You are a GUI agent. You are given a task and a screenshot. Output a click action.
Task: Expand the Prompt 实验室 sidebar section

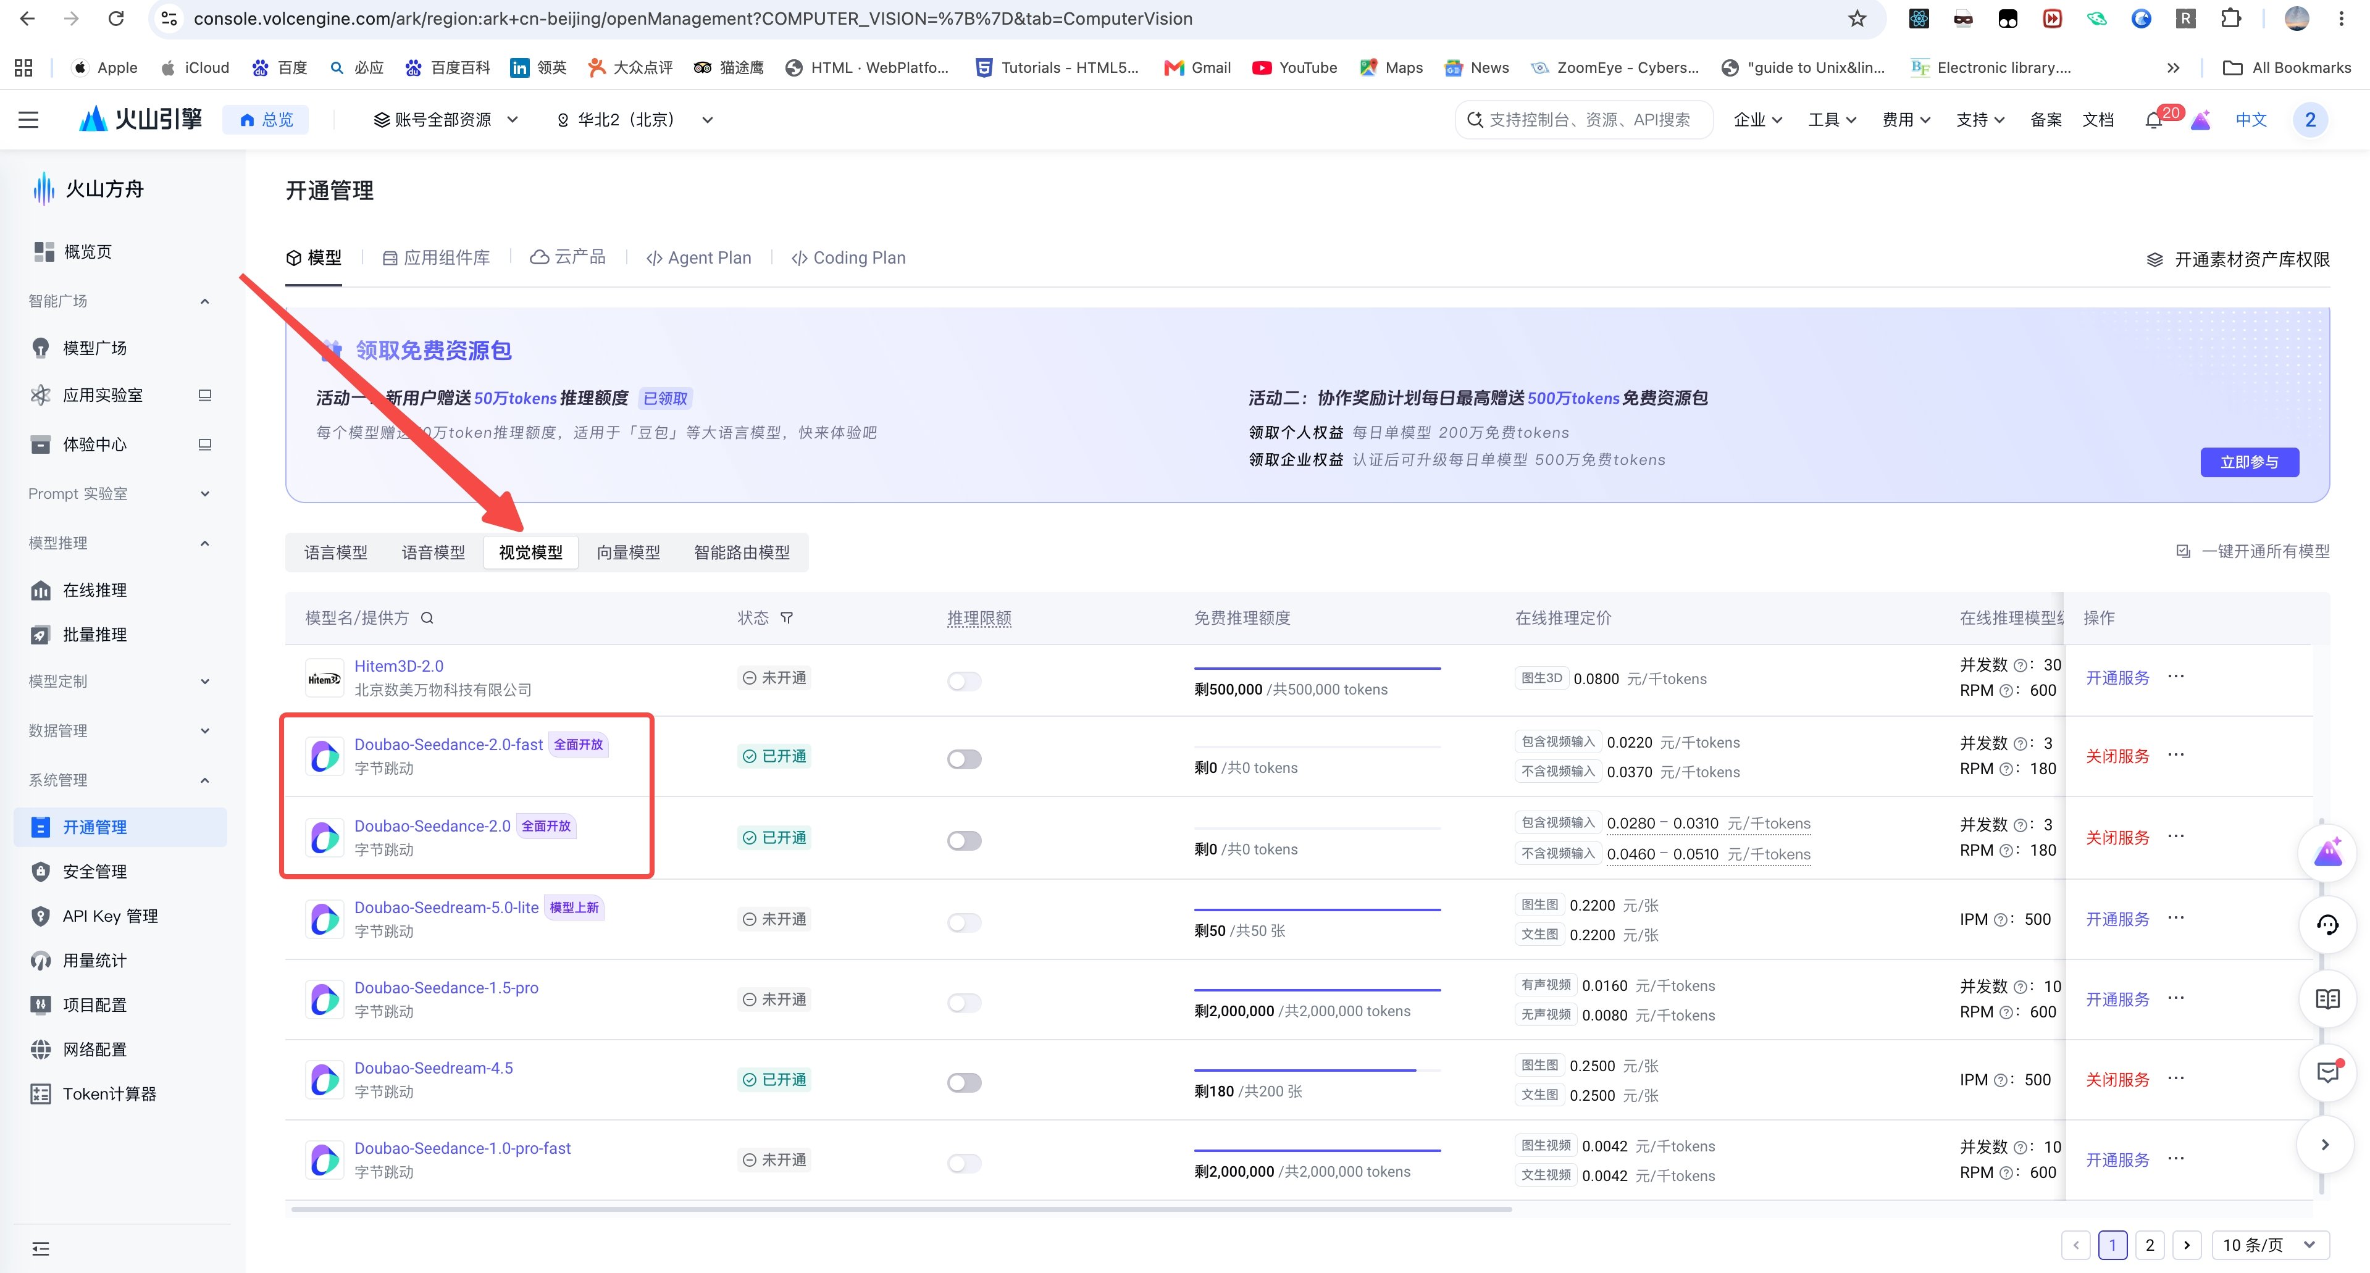[204, 494]
